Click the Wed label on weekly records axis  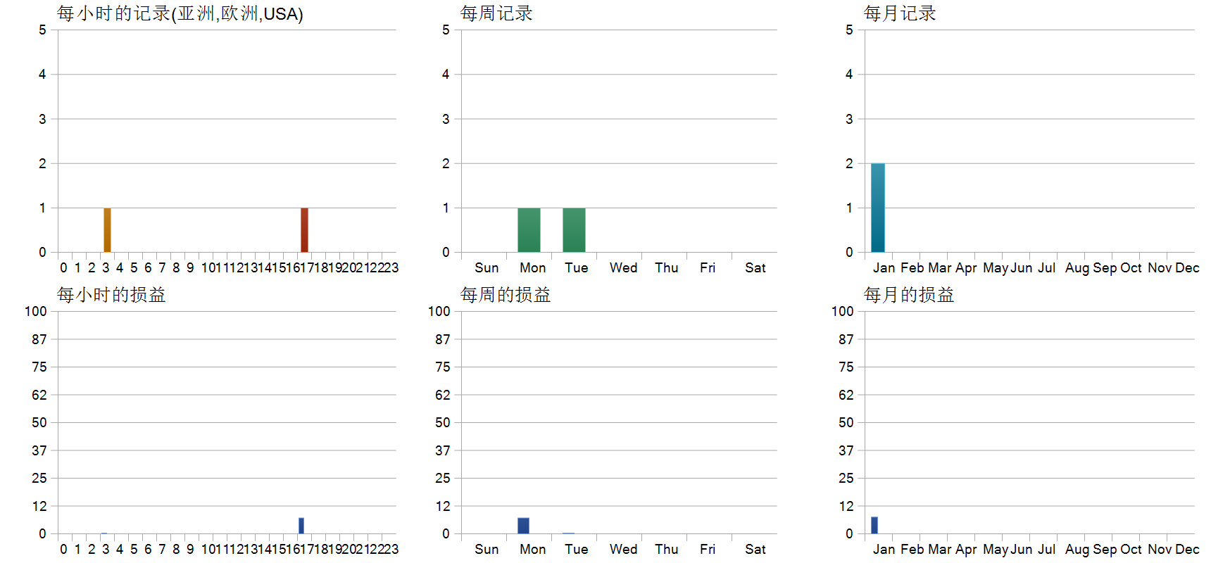pos(624,267)
